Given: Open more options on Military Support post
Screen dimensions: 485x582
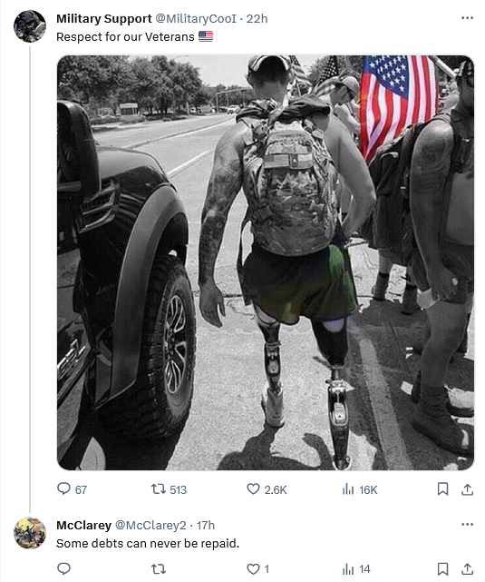Looking at the screenshot, I should pyautogui.click(x=467, y=18).
